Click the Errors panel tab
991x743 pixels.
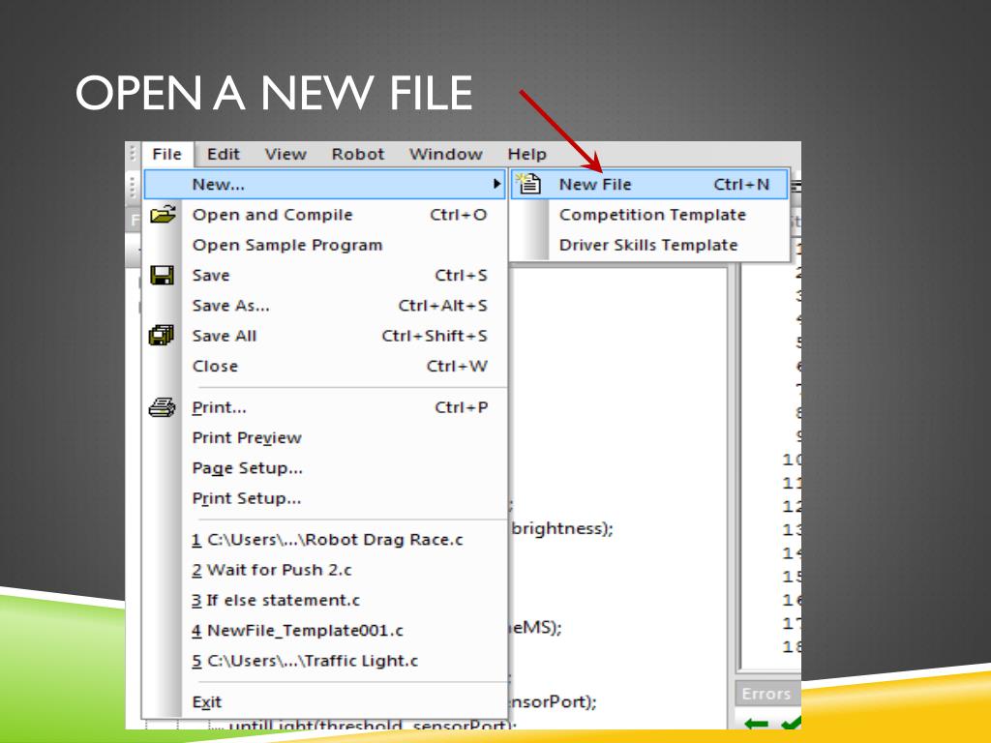tap(766, 694)
